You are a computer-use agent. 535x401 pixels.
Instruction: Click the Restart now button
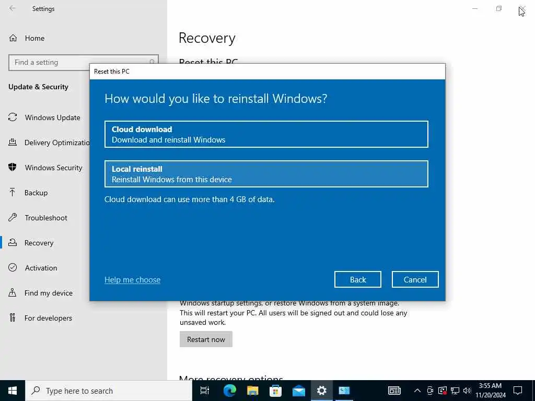coord(206,339)
